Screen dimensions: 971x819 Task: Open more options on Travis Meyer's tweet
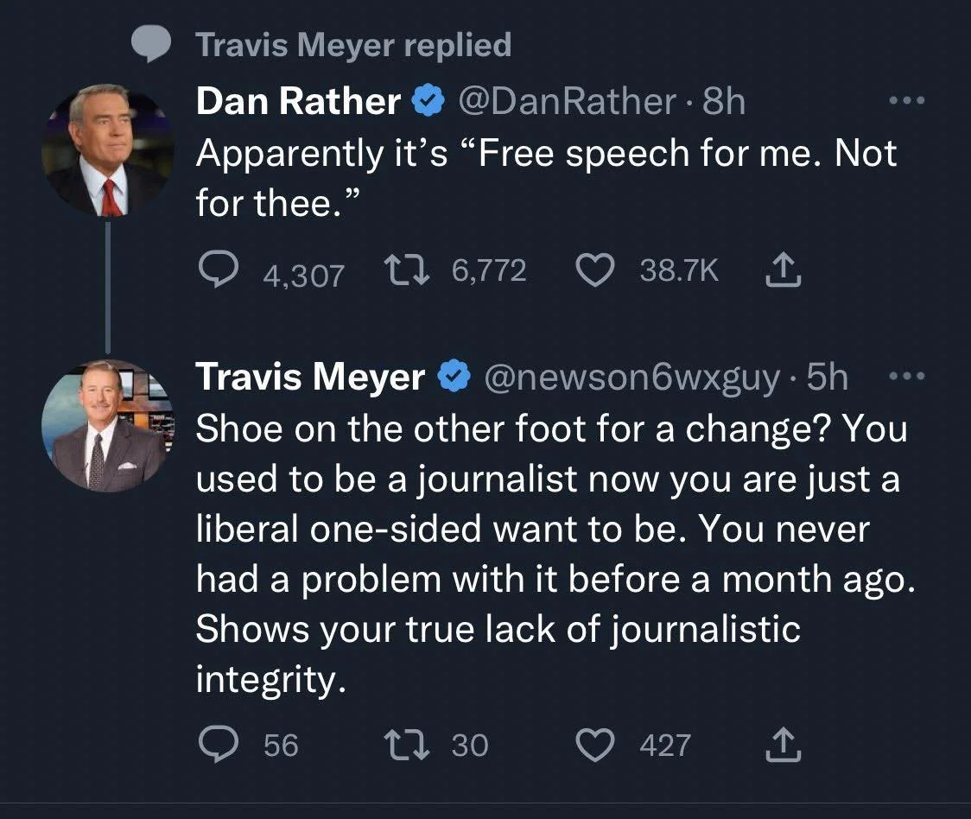pyautogui.click(x=906, y=376)
